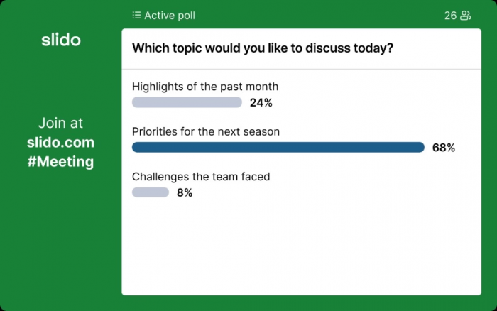The image size is (497, 311).
Task: Select the Active poll label
Action: click(170, 15)
